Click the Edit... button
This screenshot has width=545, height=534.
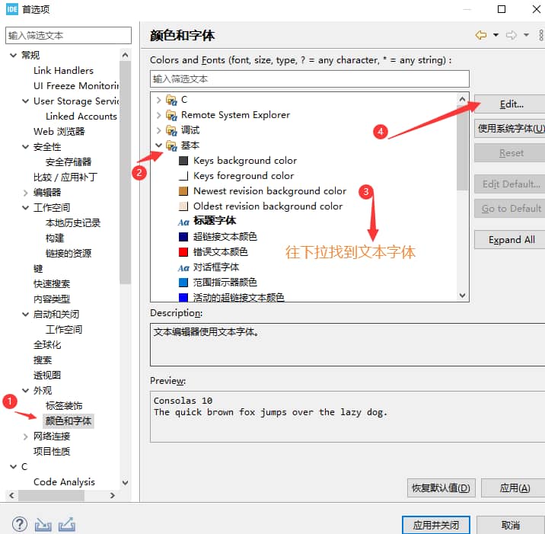coord(511,104)
